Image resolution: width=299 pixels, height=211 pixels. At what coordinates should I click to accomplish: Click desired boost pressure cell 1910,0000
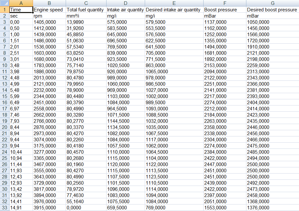(x=273, y=47)
